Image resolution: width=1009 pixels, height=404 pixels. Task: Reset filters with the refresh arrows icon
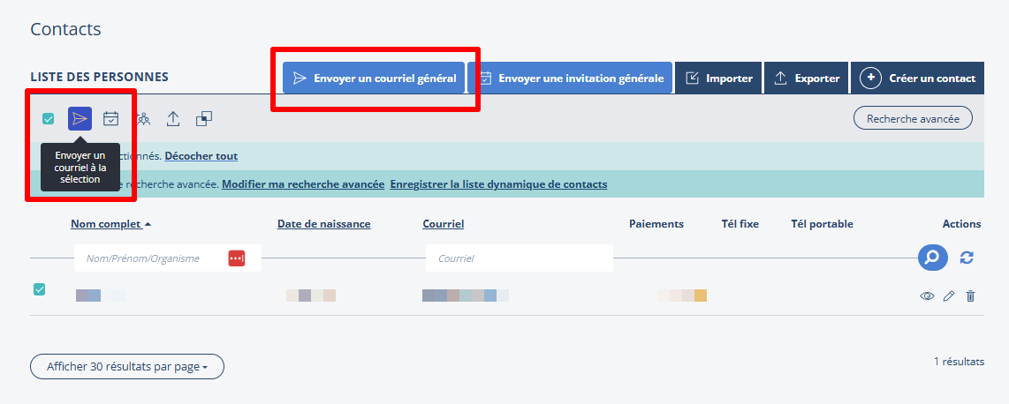[x=967, y=258]
